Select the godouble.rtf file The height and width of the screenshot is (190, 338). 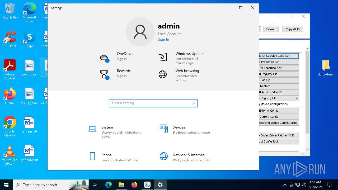pyautogui.click(x=29, y=153)
